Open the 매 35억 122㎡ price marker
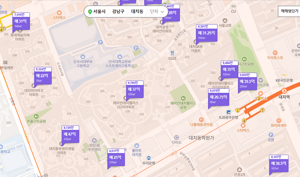 (229, 69)
